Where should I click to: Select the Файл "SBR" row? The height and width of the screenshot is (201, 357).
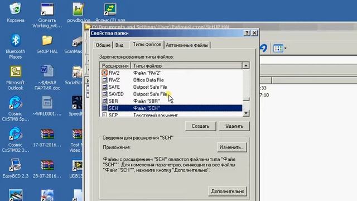point(171,101)
